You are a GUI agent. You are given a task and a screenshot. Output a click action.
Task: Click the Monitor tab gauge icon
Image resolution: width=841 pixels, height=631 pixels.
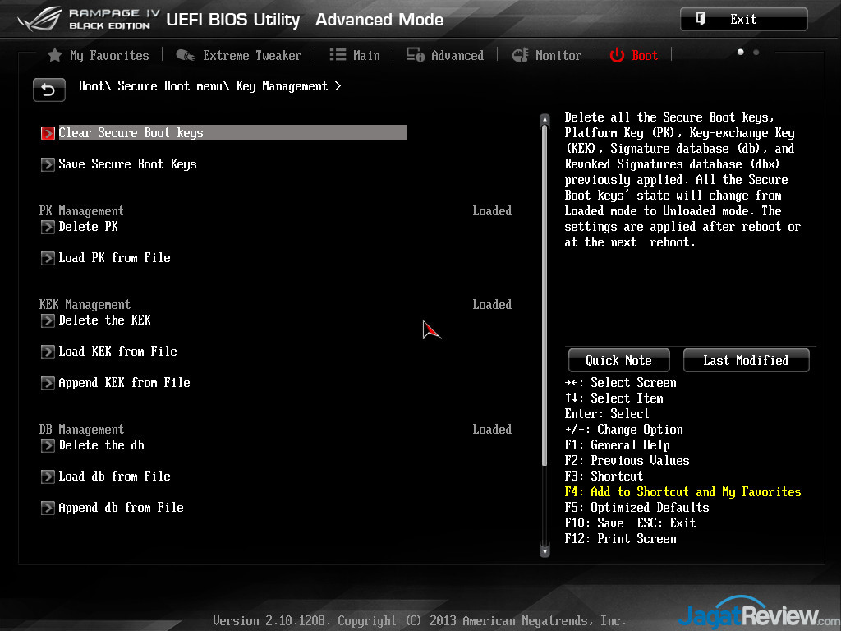[x=520, y=55]
